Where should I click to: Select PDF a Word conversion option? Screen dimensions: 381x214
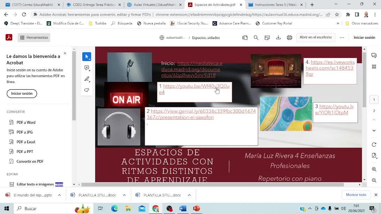pyautogui.click(x=26, y=122)
